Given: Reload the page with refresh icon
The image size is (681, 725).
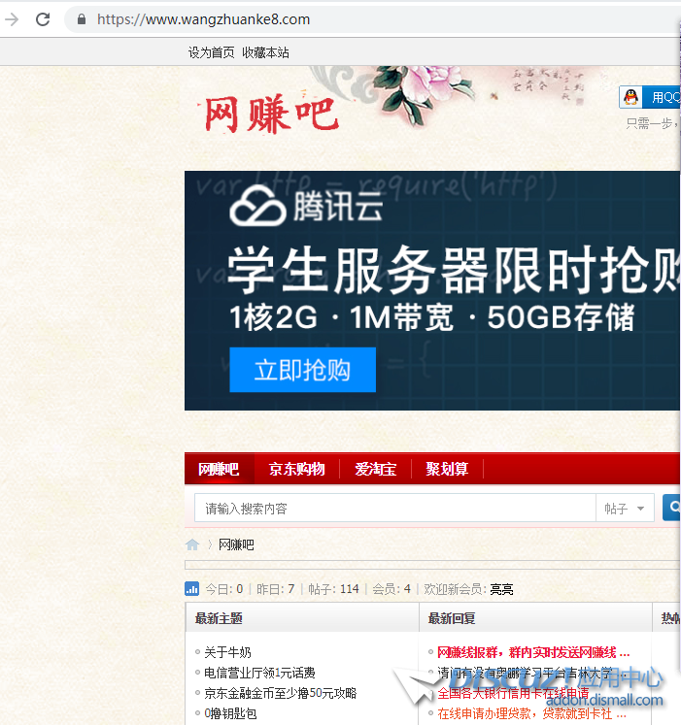Looking at the screenshot, I should (43, 19).
